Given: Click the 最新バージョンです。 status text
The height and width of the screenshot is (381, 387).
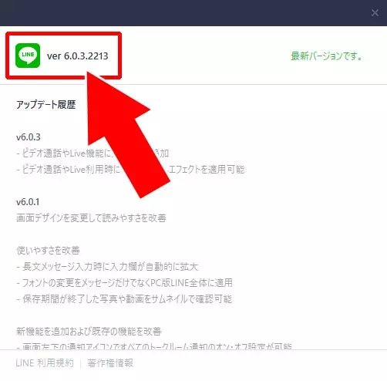Looking at the screenshot, I should pyautogui.click(x=326, y=56).
